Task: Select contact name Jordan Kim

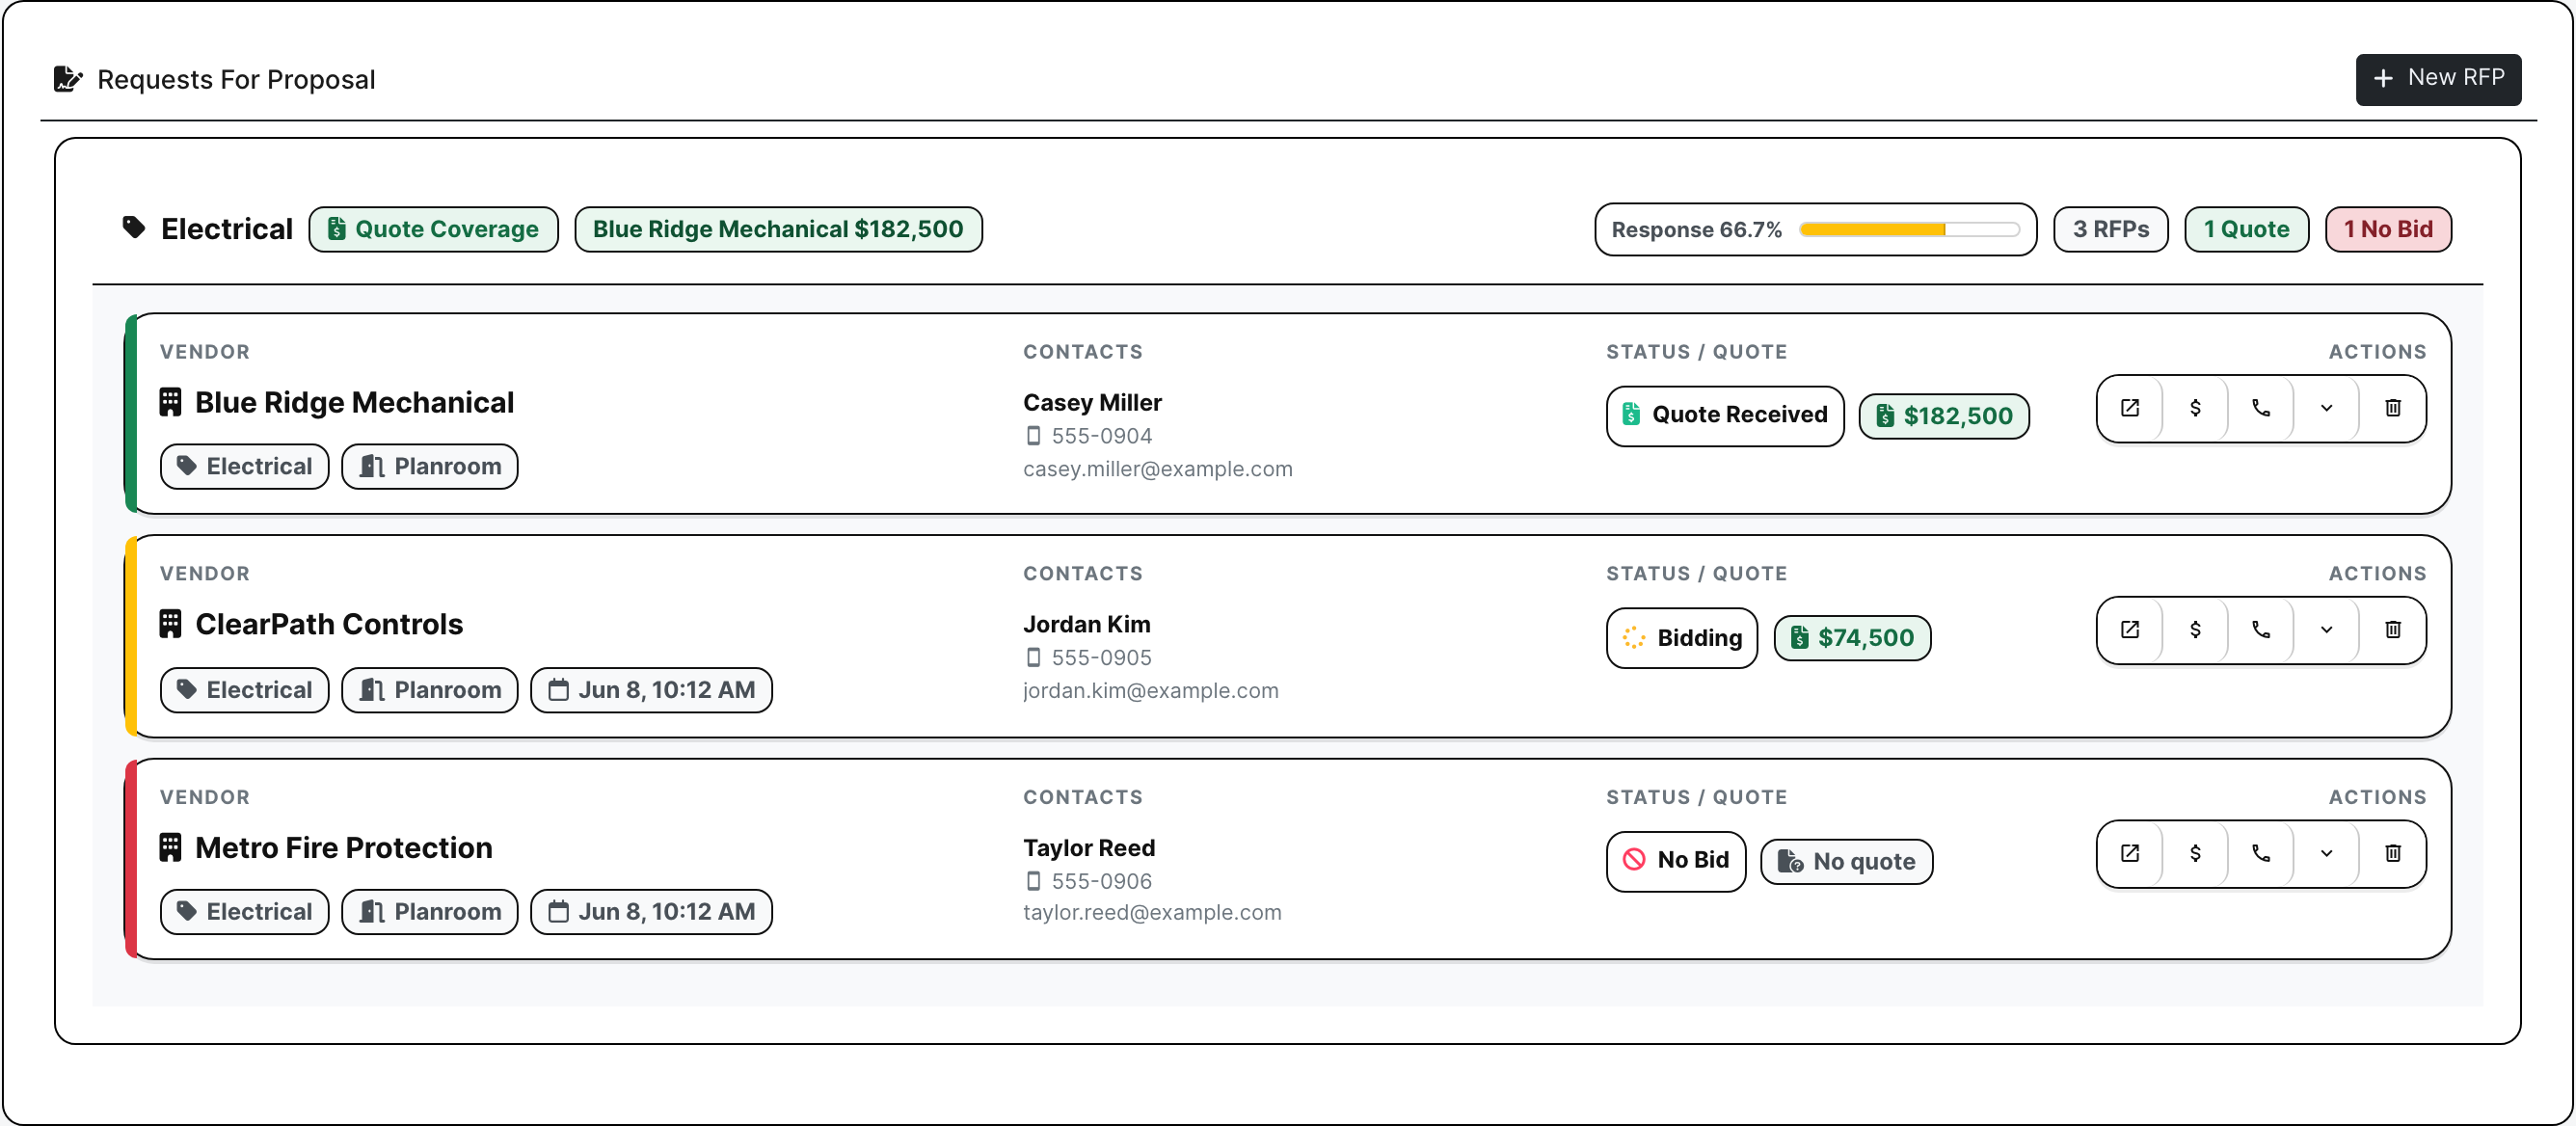Action: (1086, 625)
